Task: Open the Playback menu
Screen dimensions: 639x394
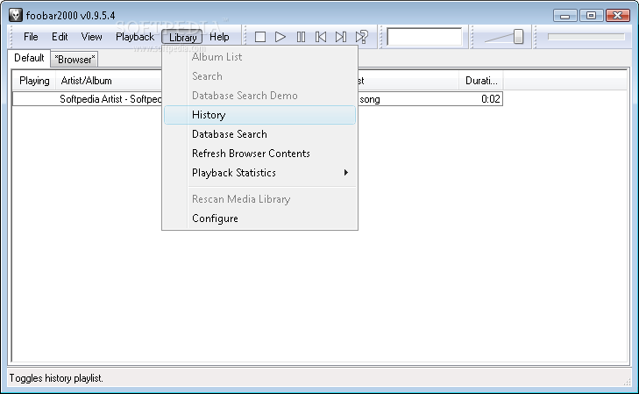Action: 135,37
